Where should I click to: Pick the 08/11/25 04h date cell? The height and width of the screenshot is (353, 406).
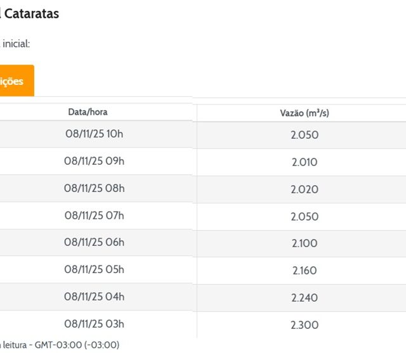pyautogui.click(x=95, y=297)
